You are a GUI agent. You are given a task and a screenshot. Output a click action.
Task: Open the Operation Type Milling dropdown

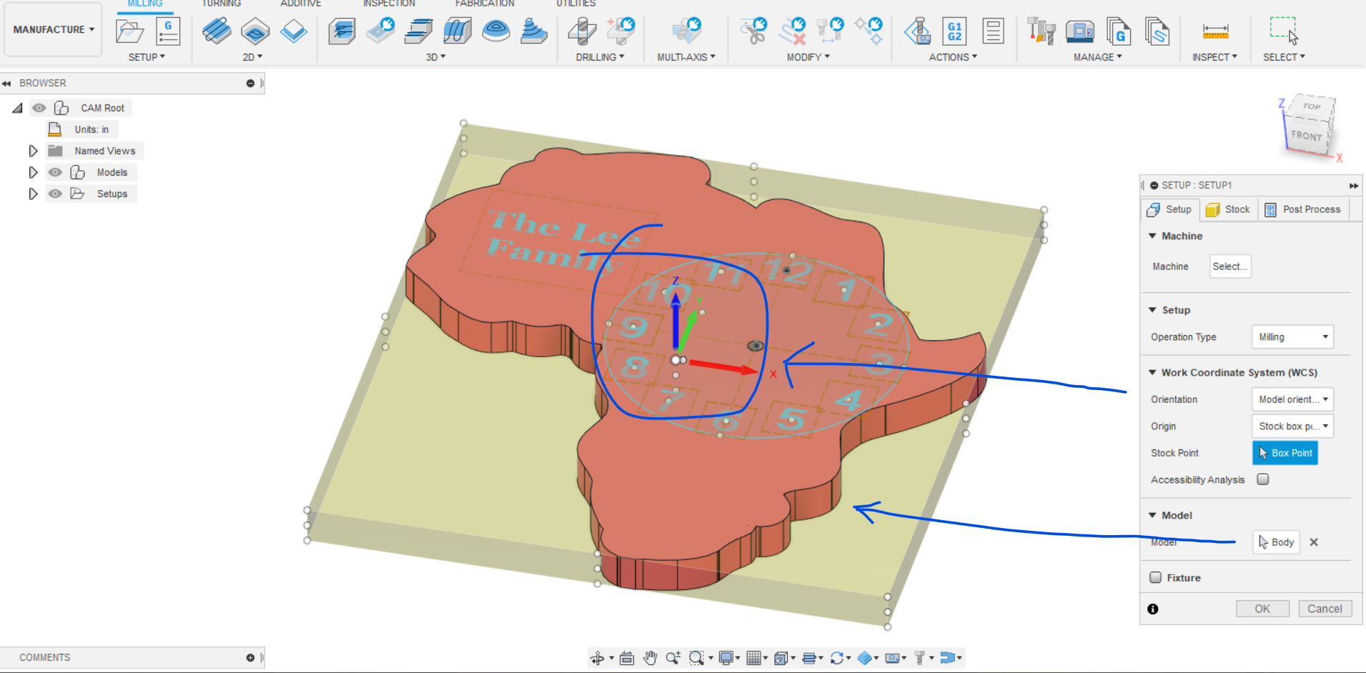pyautogui.click(x=1292, y=337)
